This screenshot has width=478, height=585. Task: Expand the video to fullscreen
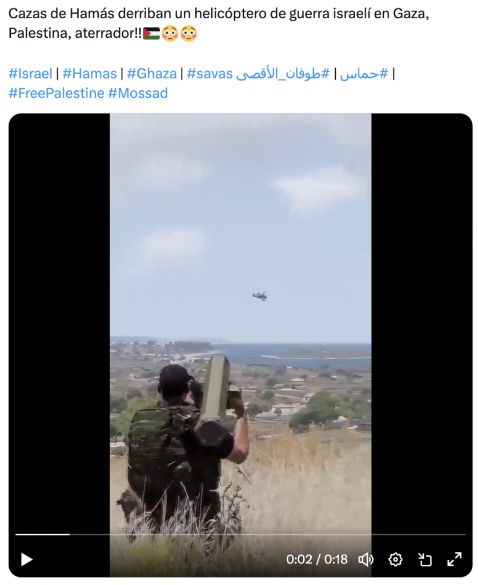(455, 559)
